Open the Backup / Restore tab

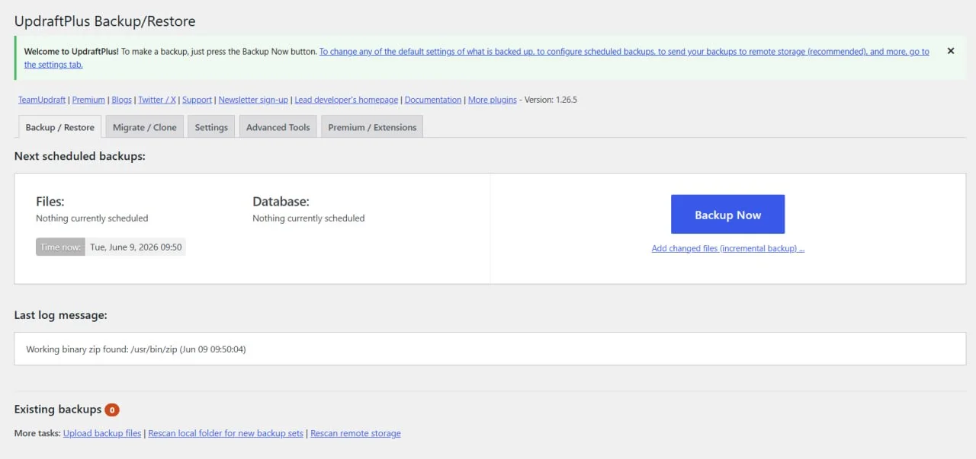click(60, 127)
